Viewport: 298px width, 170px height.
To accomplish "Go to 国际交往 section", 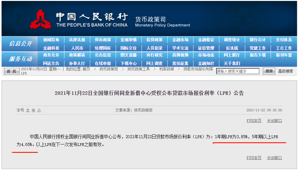I will (x=129, y=48).
